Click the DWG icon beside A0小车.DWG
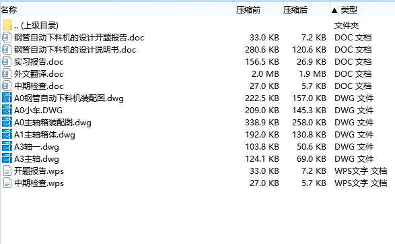The height and width of the screenshot is (244, 395). 7,111
